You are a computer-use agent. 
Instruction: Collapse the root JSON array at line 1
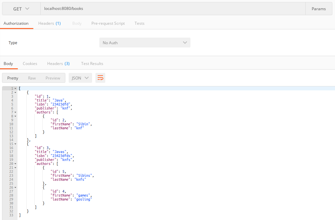click(15, 88)
